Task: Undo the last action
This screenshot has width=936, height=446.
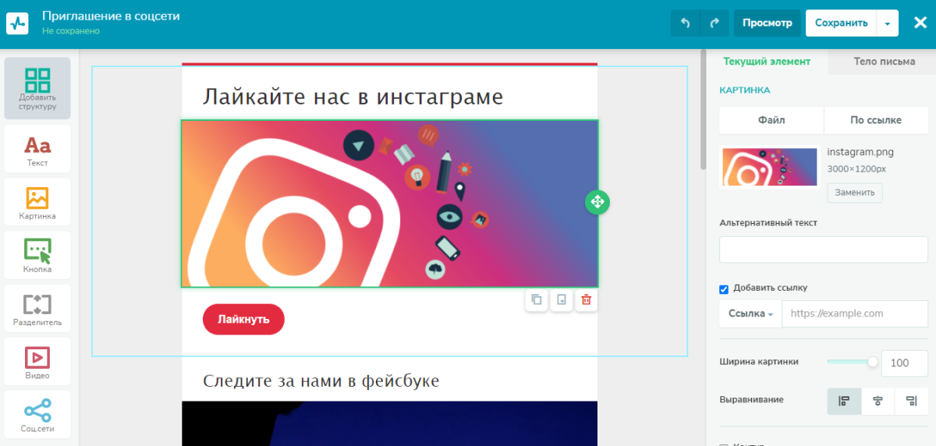Action: (x=686, y=23)
